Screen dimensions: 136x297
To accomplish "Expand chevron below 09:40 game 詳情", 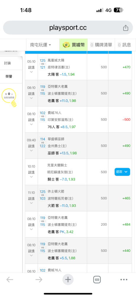I will point(31,151).
